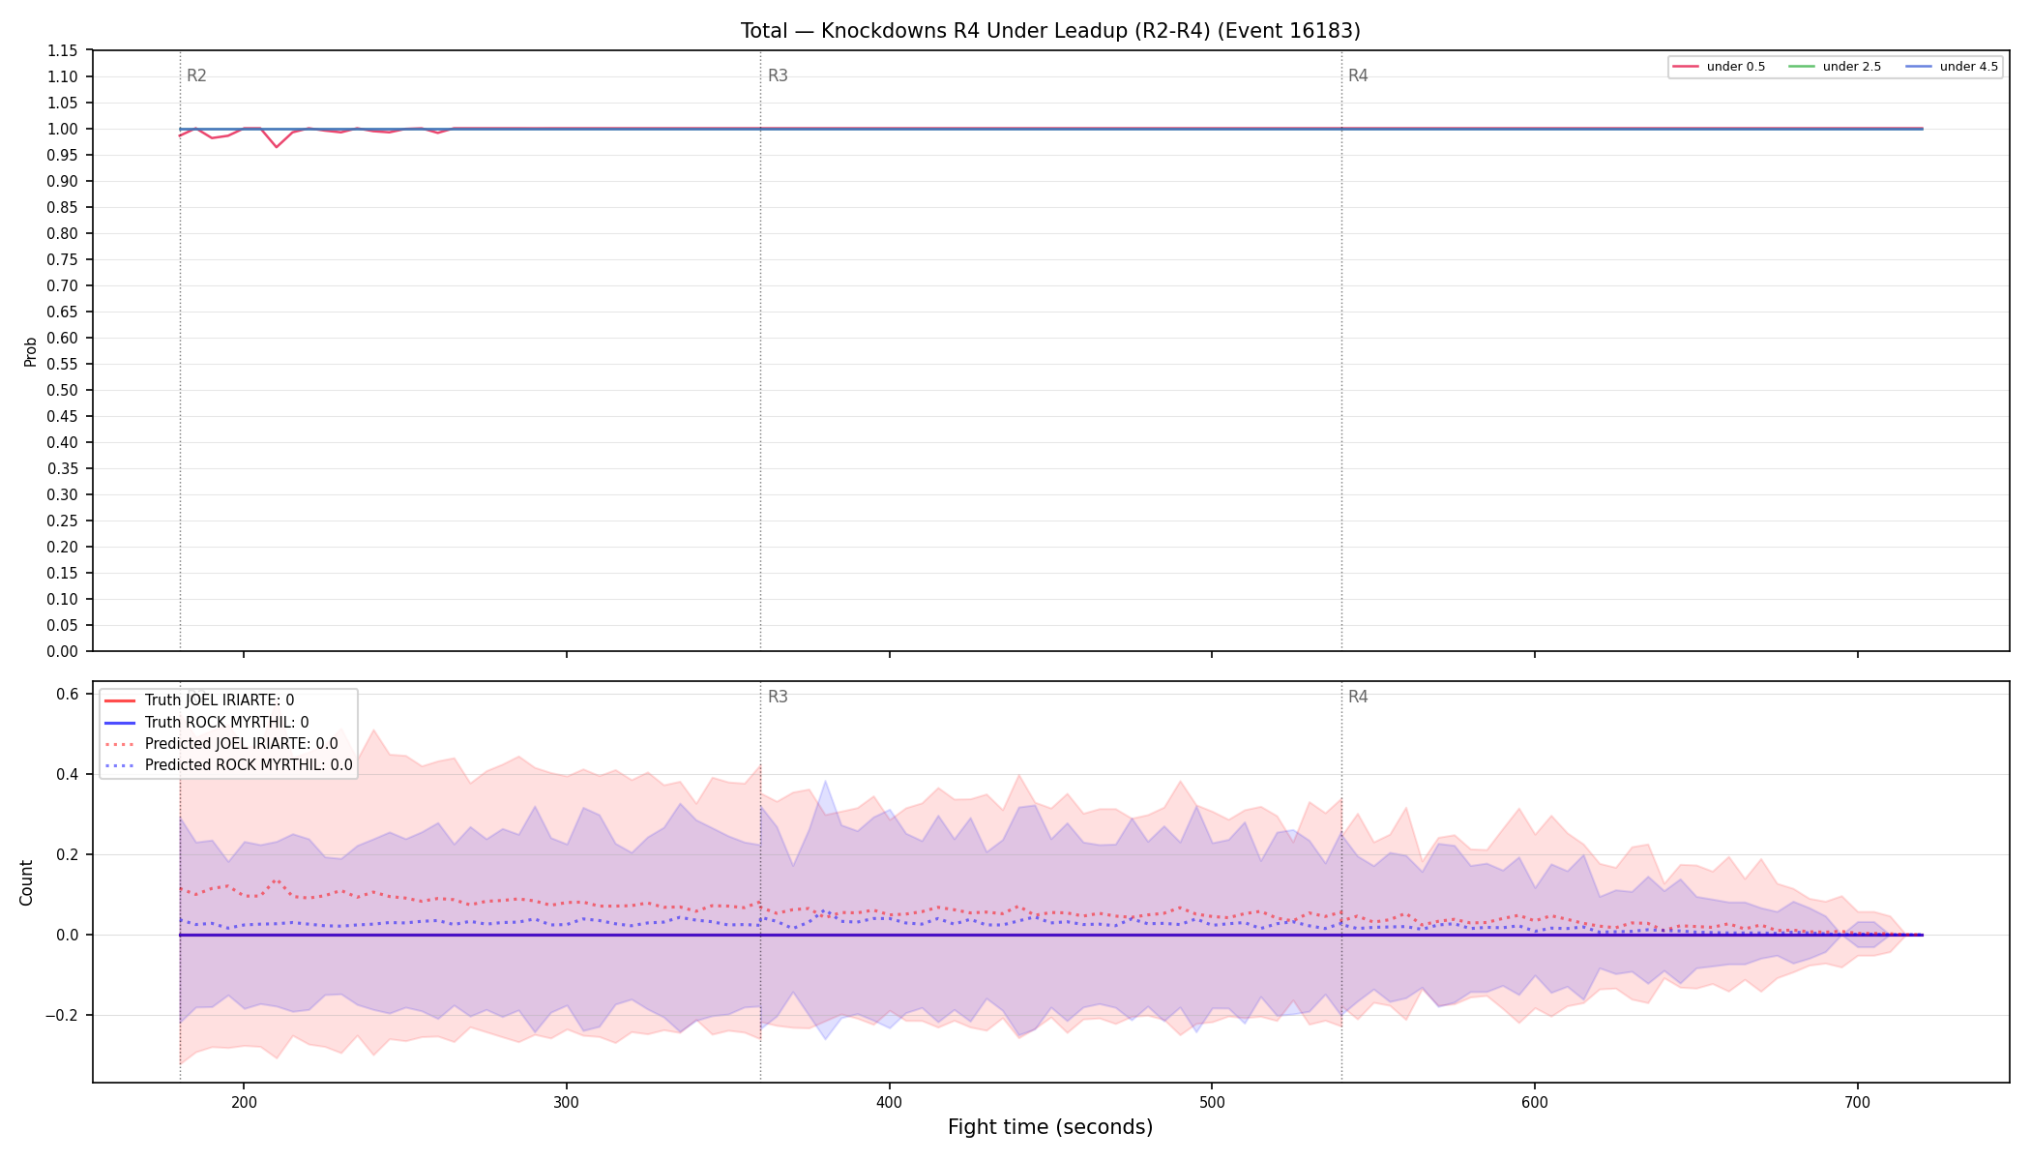The height and width of the screenshot is (1161, 2031).
Task: Click the "0.2" tick on the Count axis
Action: 68,855
